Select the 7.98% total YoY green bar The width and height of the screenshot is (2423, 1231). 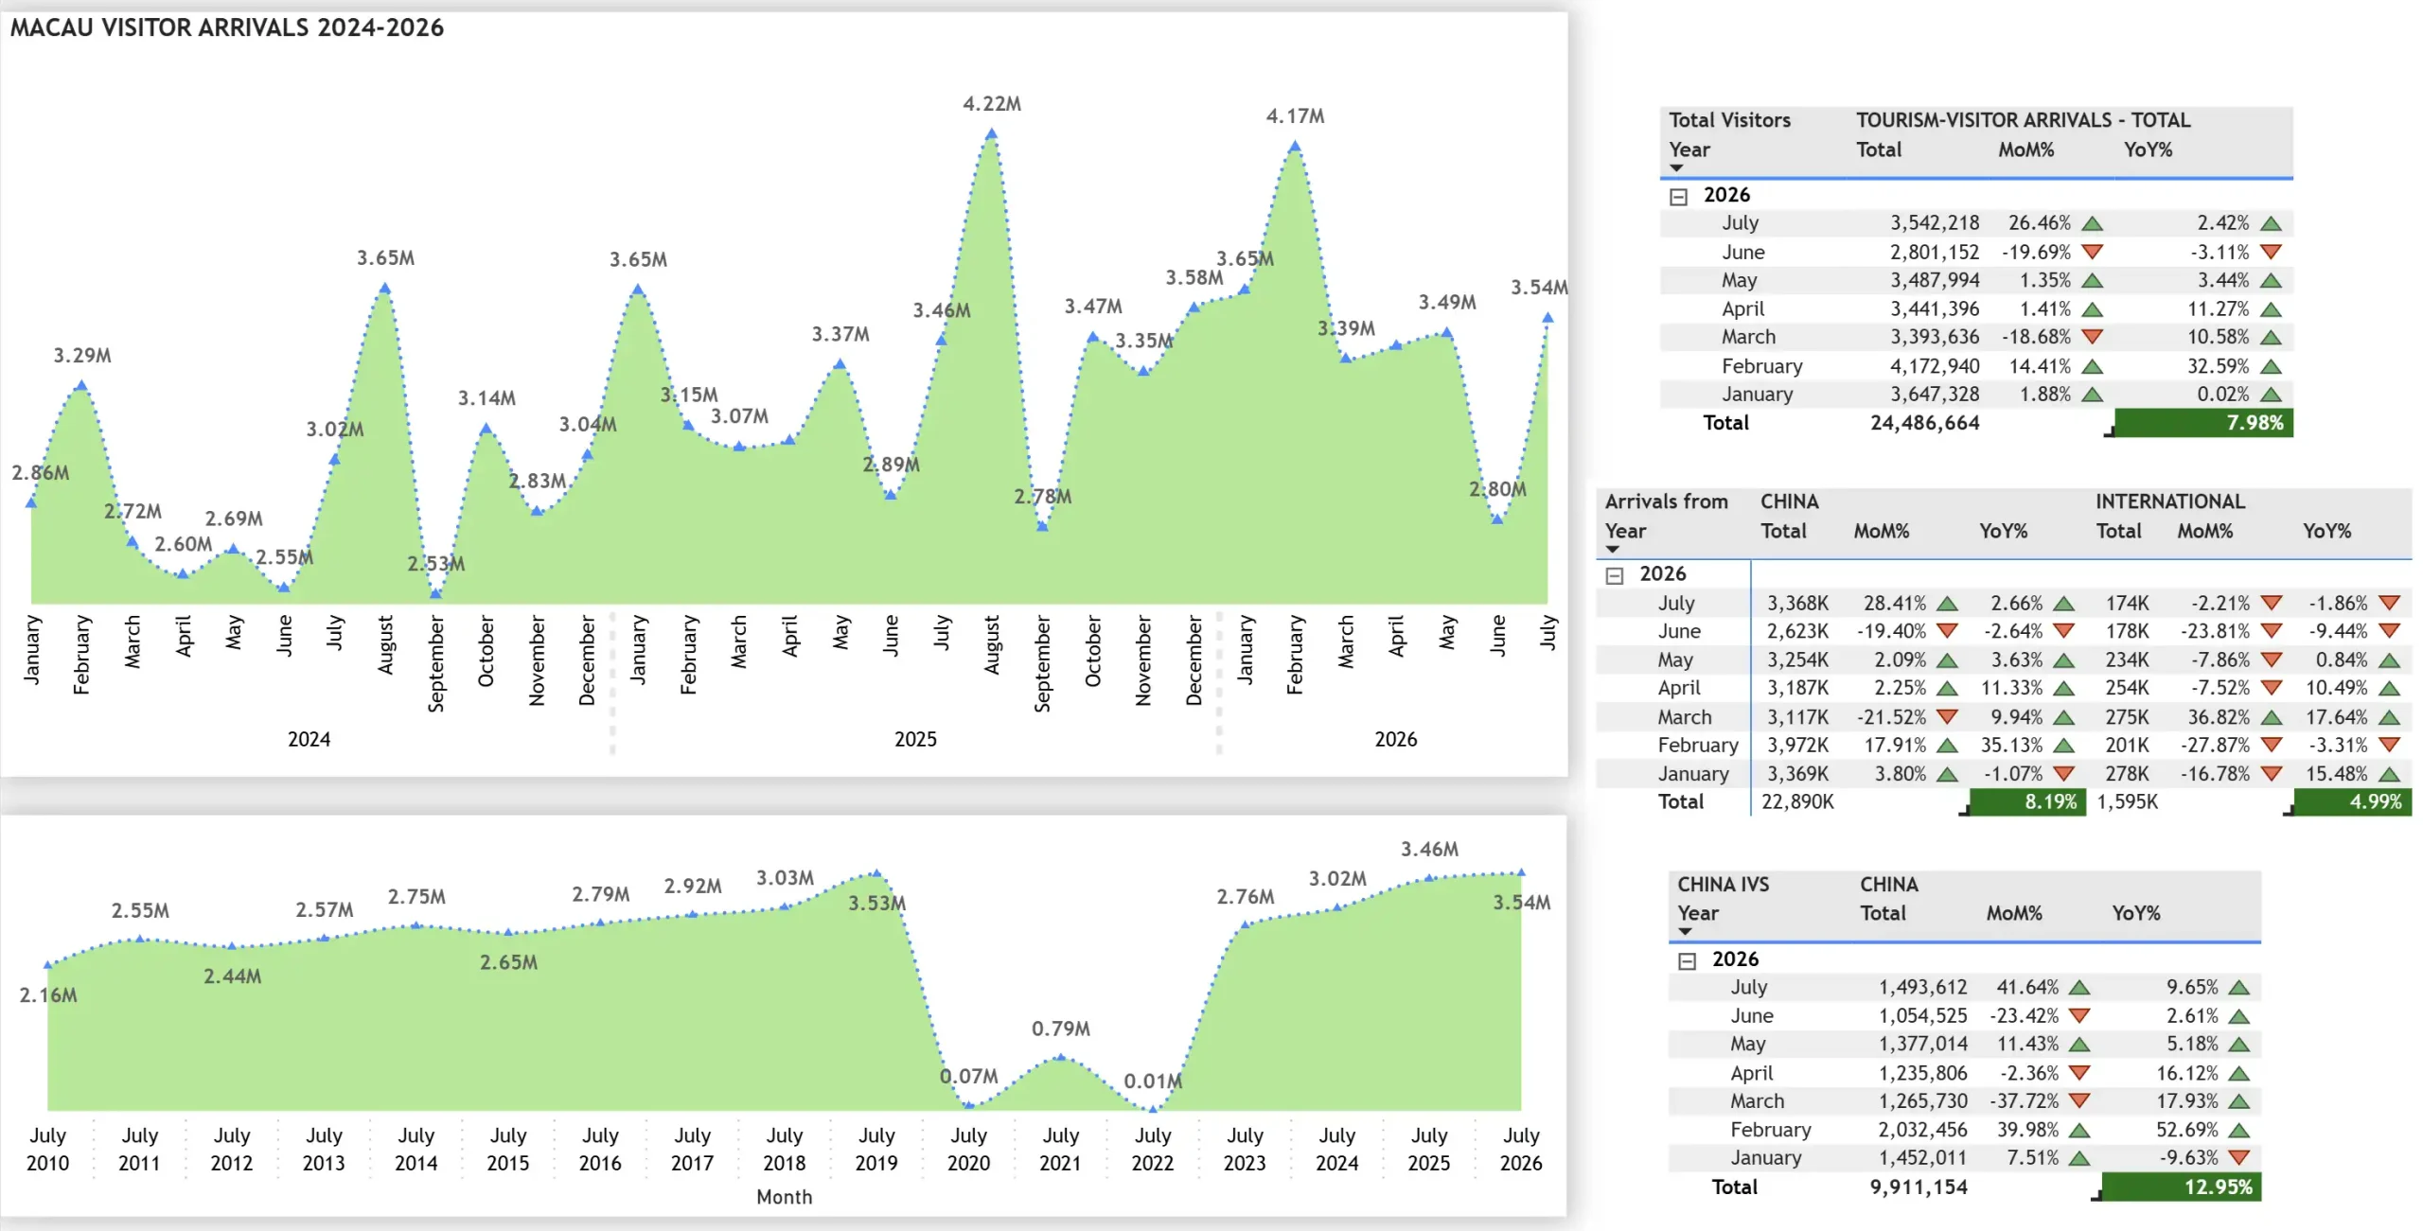pyautogui.click(x=2203, y=423)
